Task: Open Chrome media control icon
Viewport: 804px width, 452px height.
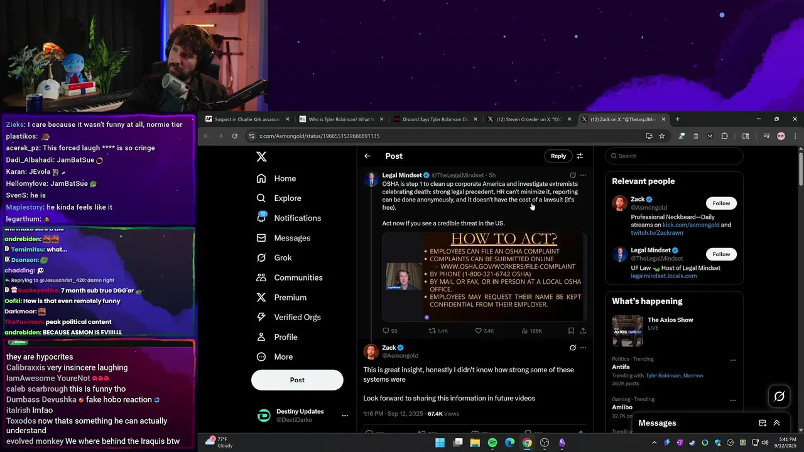Action: (767, 136)
